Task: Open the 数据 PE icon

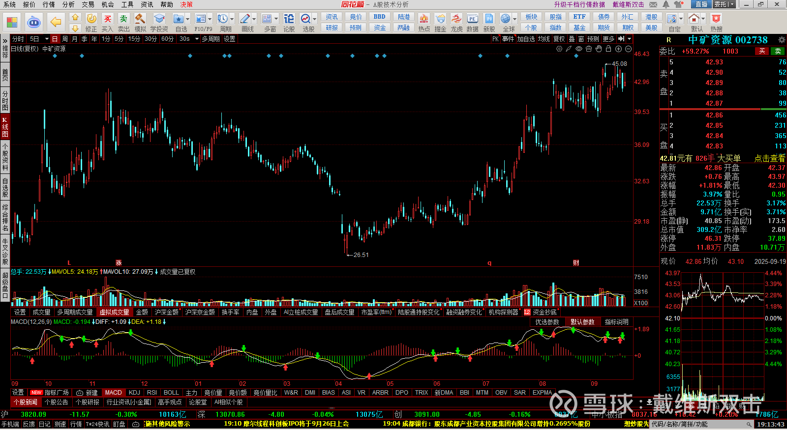Action: [x=472, y=19]
